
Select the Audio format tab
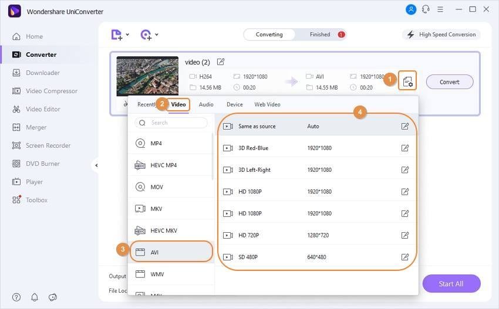206,104
